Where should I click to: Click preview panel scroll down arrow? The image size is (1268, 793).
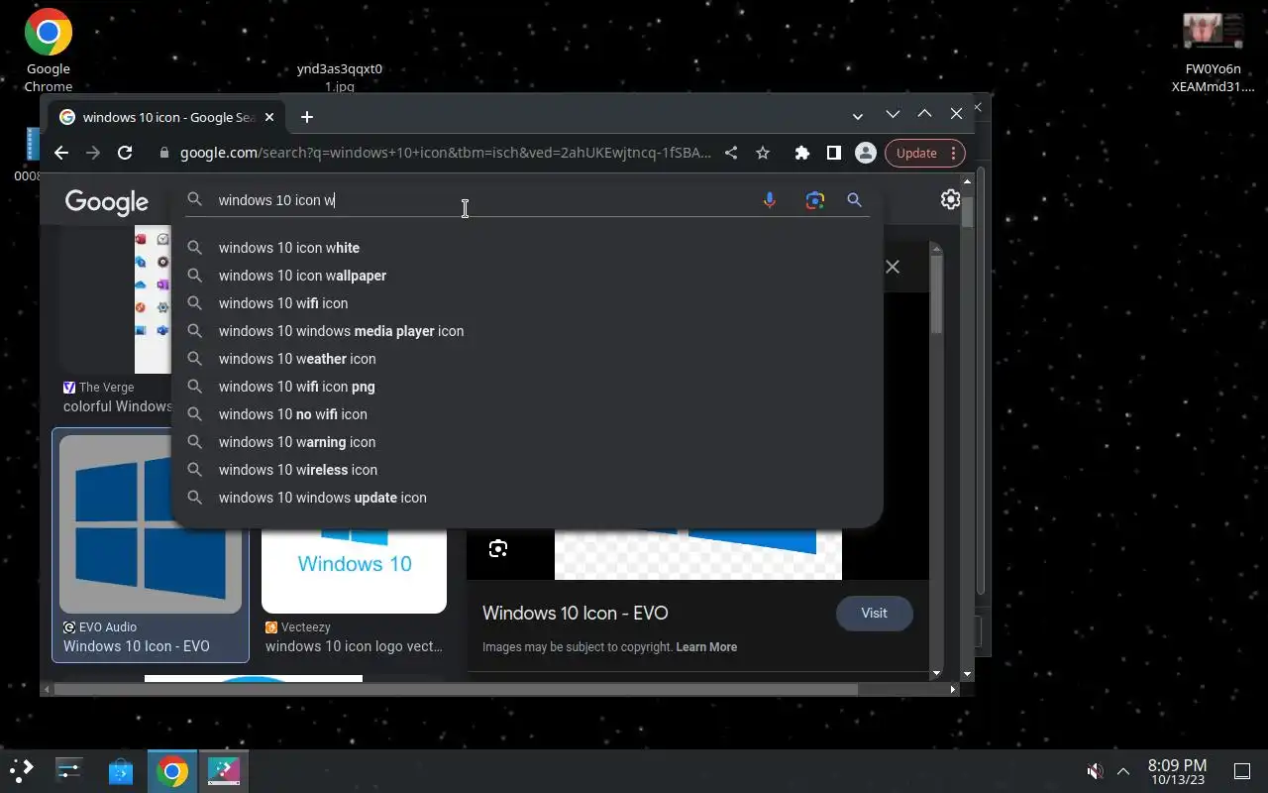pyautogui.click(x=936, y=674)
